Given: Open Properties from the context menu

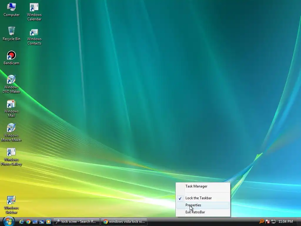Looking at the screenshot, I should (x=203, y=205).
